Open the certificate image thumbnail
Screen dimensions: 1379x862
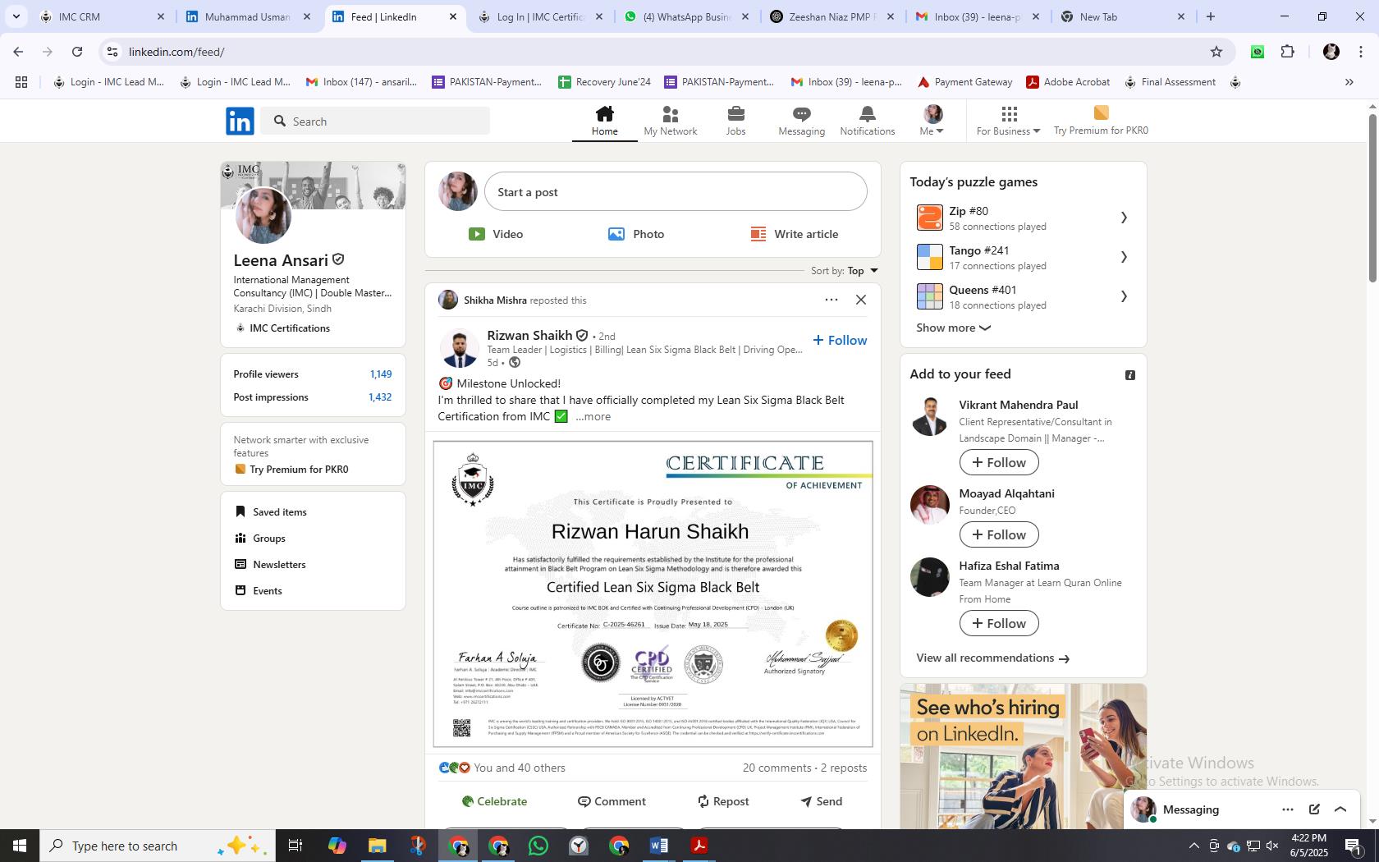coord(653,594)
